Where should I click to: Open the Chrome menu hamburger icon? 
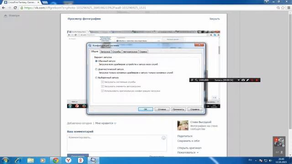289,8
